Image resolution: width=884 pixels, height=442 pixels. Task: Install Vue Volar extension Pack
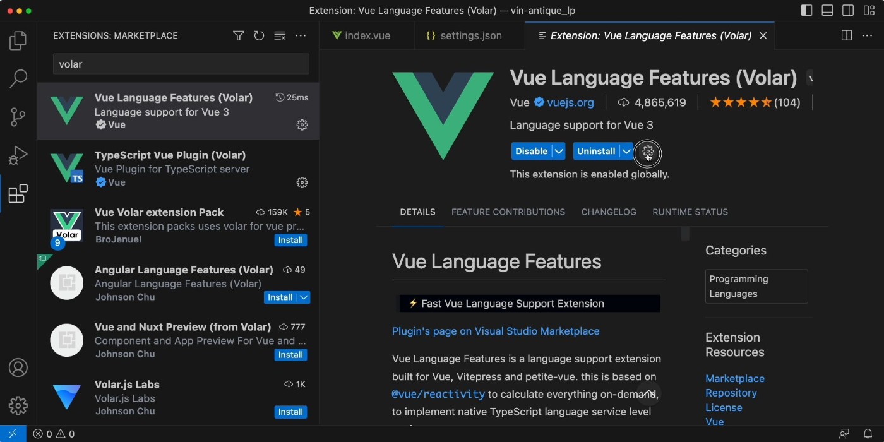point(290,240)
